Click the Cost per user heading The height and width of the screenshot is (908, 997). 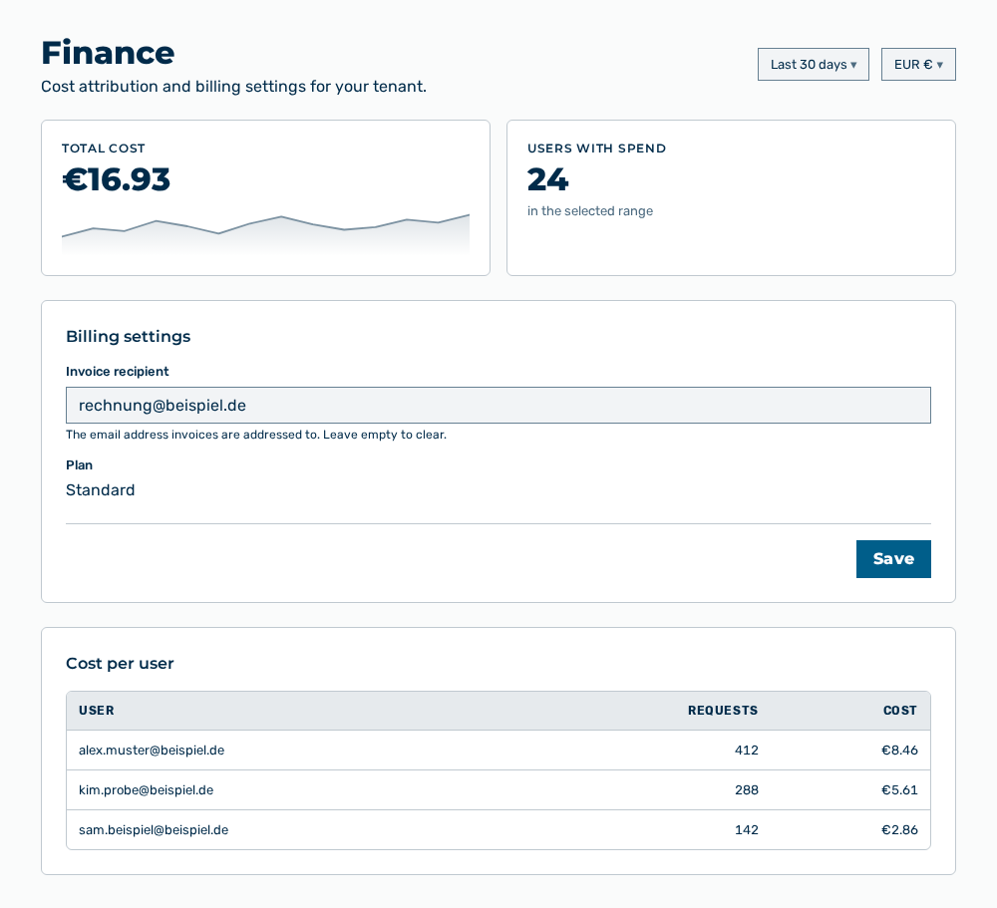121,663
